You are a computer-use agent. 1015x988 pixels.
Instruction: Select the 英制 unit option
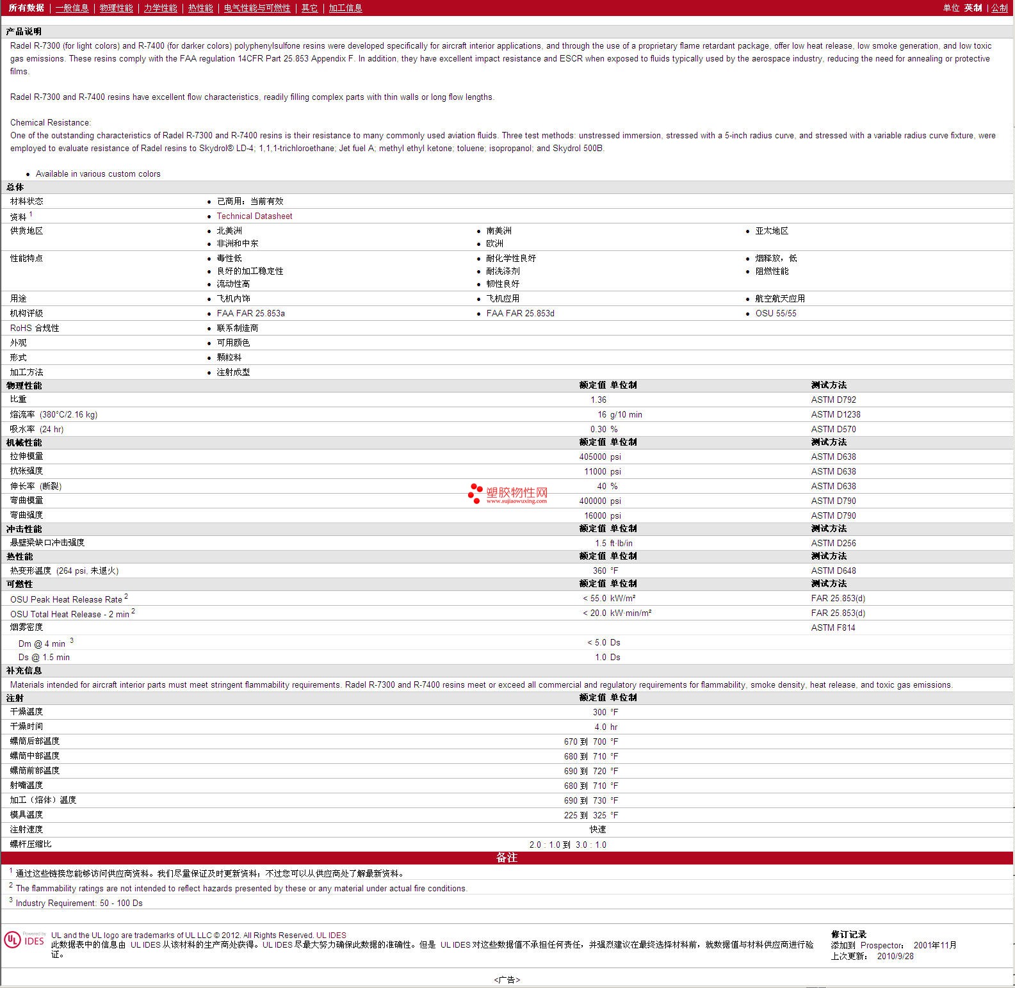coord(973,8)
